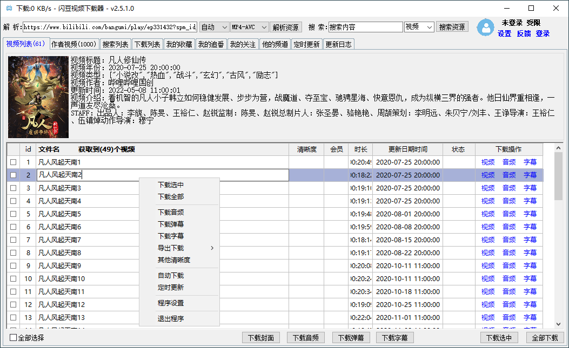Click the 凡人修仙传 cover thumbnail
This screenshot has width=569, height=348.
pos(37,97)
